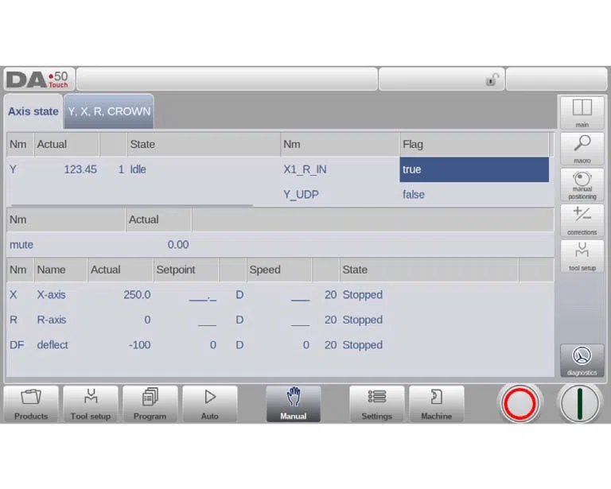Click the red stop button
The image size is (611, 489).
point(520,404)
